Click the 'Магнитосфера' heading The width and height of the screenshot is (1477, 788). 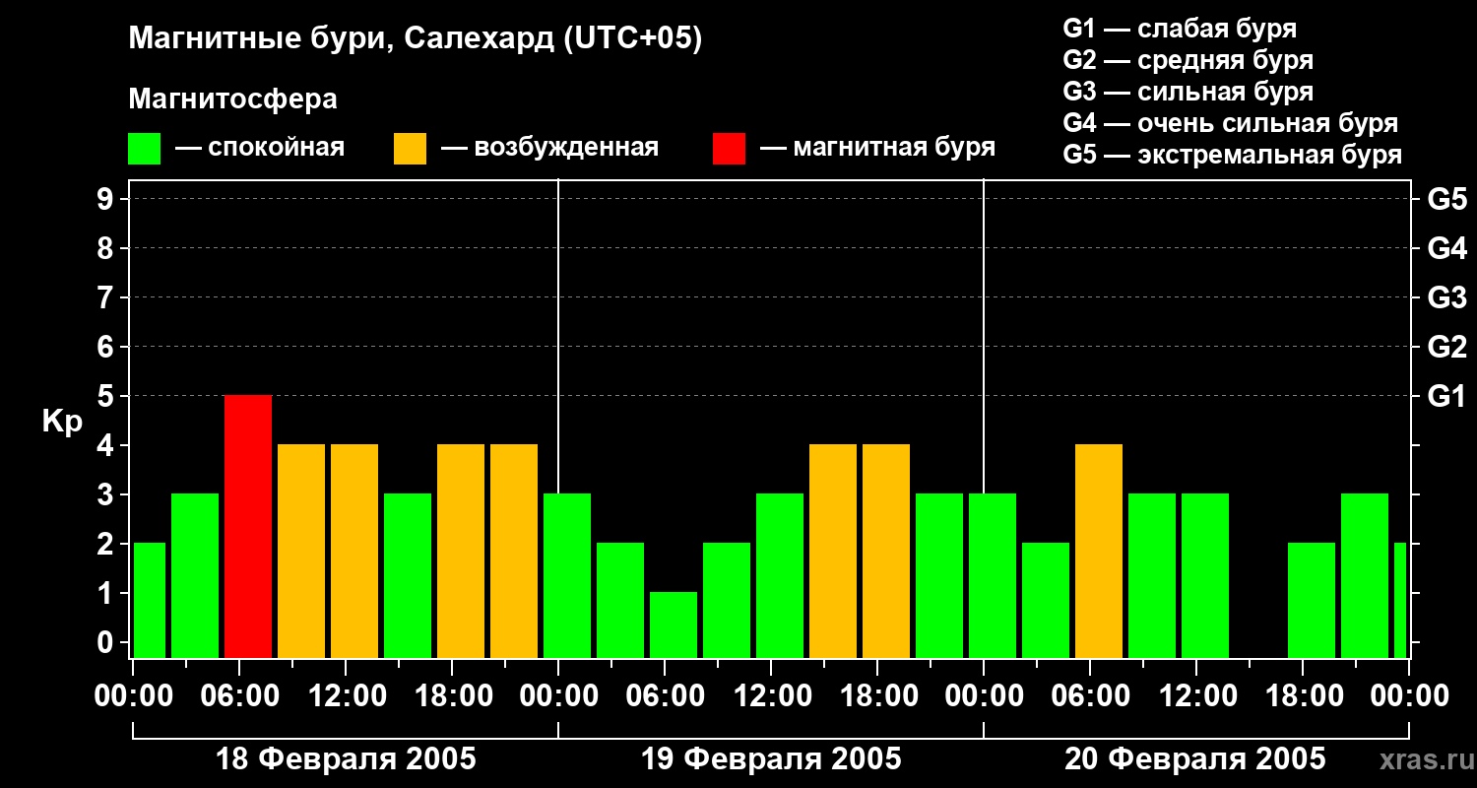[232, 99]
